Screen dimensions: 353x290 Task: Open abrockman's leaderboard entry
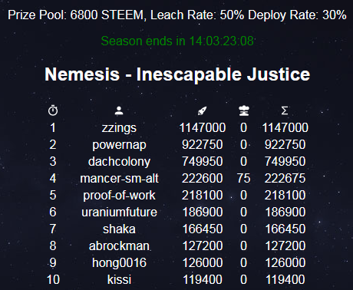[x=119, y=246]
